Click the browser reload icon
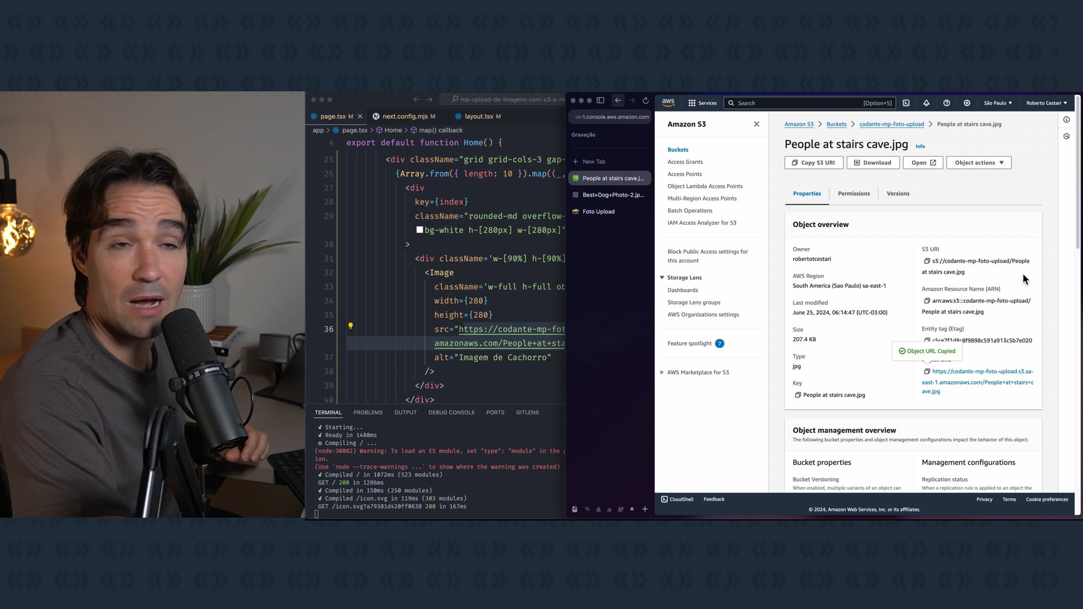This screenshot has width=1083, height=609. (x=645, y=100)
